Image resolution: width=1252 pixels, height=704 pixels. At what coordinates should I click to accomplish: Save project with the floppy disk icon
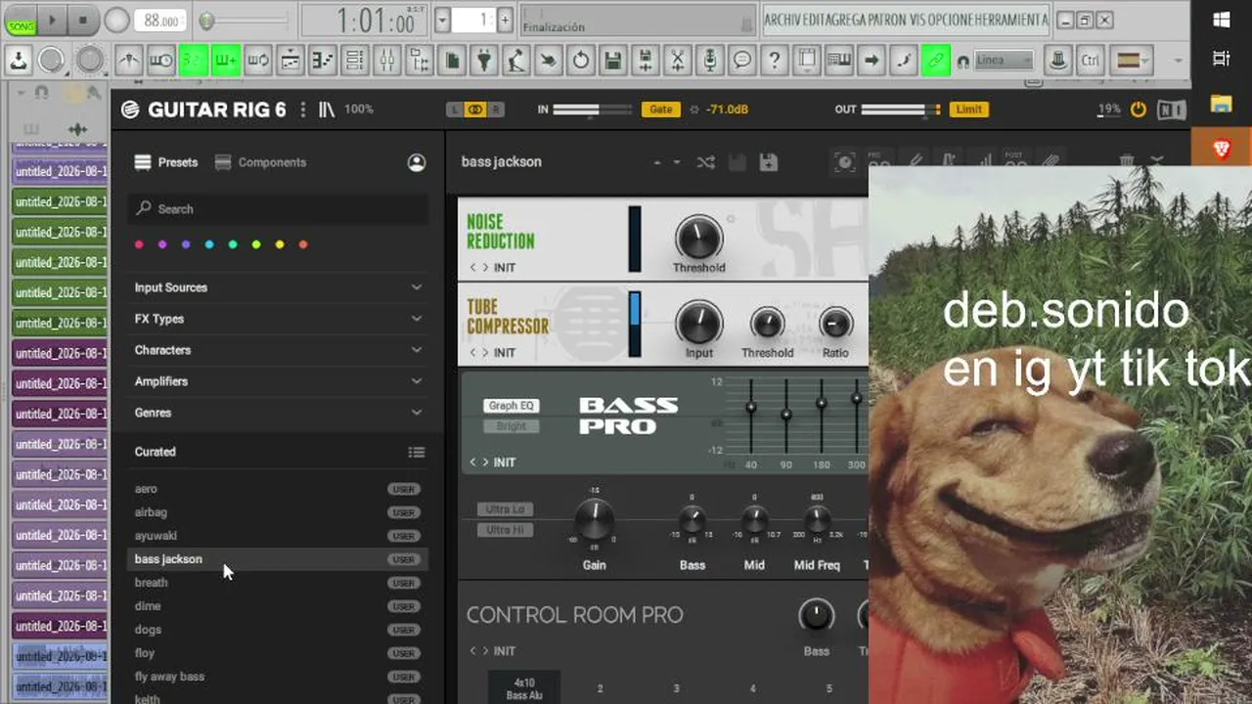click(613, 61)
